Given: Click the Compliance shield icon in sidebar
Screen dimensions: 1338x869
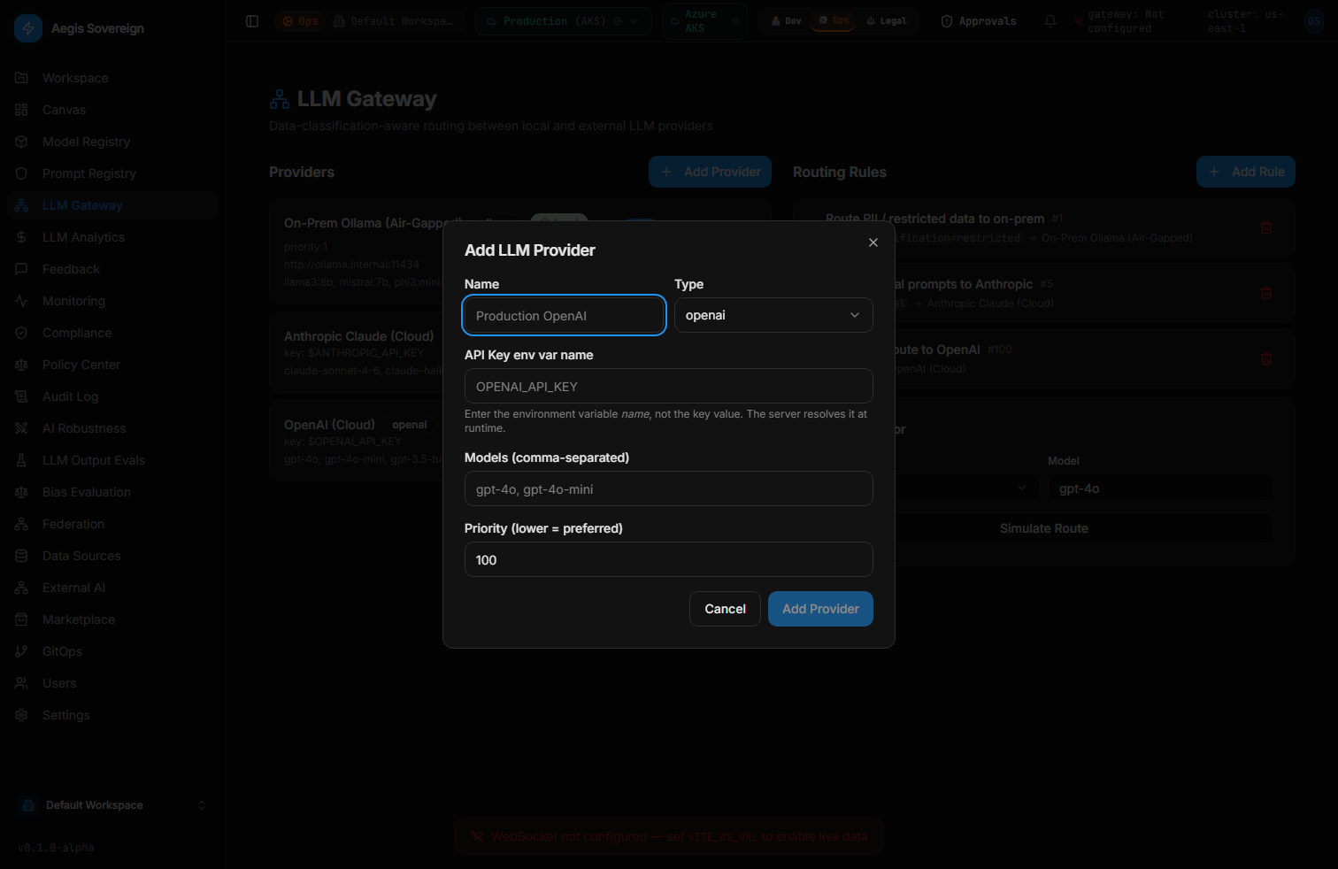Looking at the screenshot, I should 21,333.
